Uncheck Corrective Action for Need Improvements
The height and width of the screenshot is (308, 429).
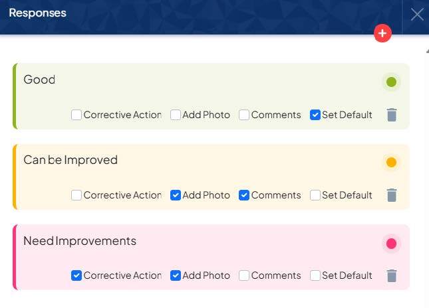pyautogui.click(x=76, y=275)
